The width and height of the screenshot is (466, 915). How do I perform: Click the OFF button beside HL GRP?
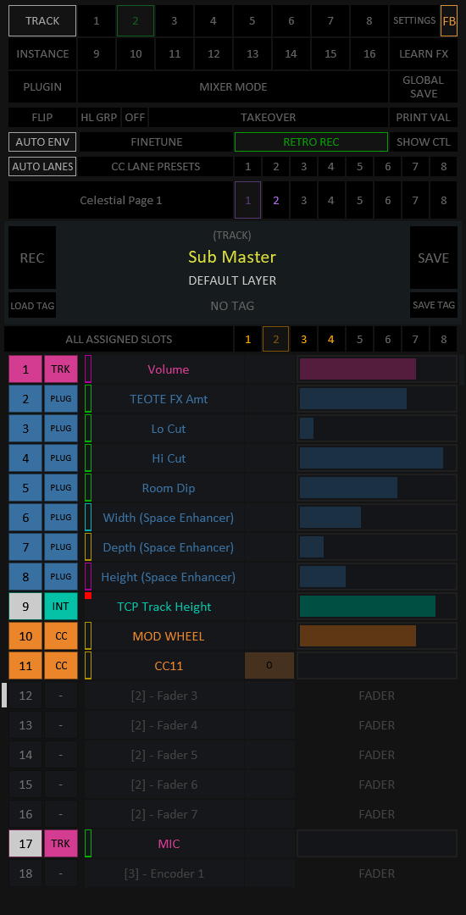pyautogui.click(x=135, y=117)
